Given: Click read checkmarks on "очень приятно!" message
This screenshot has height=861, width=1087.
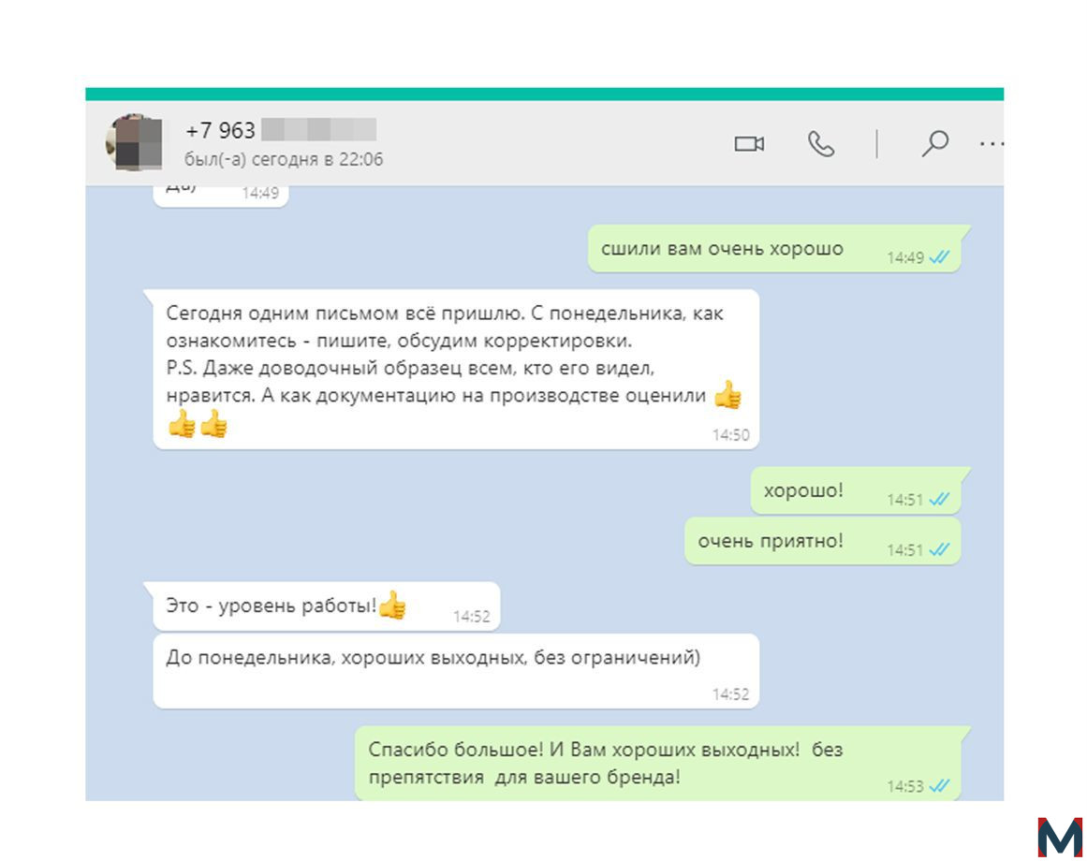Looking at the screenshot, I should [x=939, y=550].
